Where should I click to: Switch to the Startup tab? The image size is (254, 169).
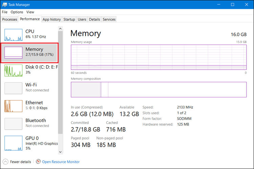pos(69,20)
